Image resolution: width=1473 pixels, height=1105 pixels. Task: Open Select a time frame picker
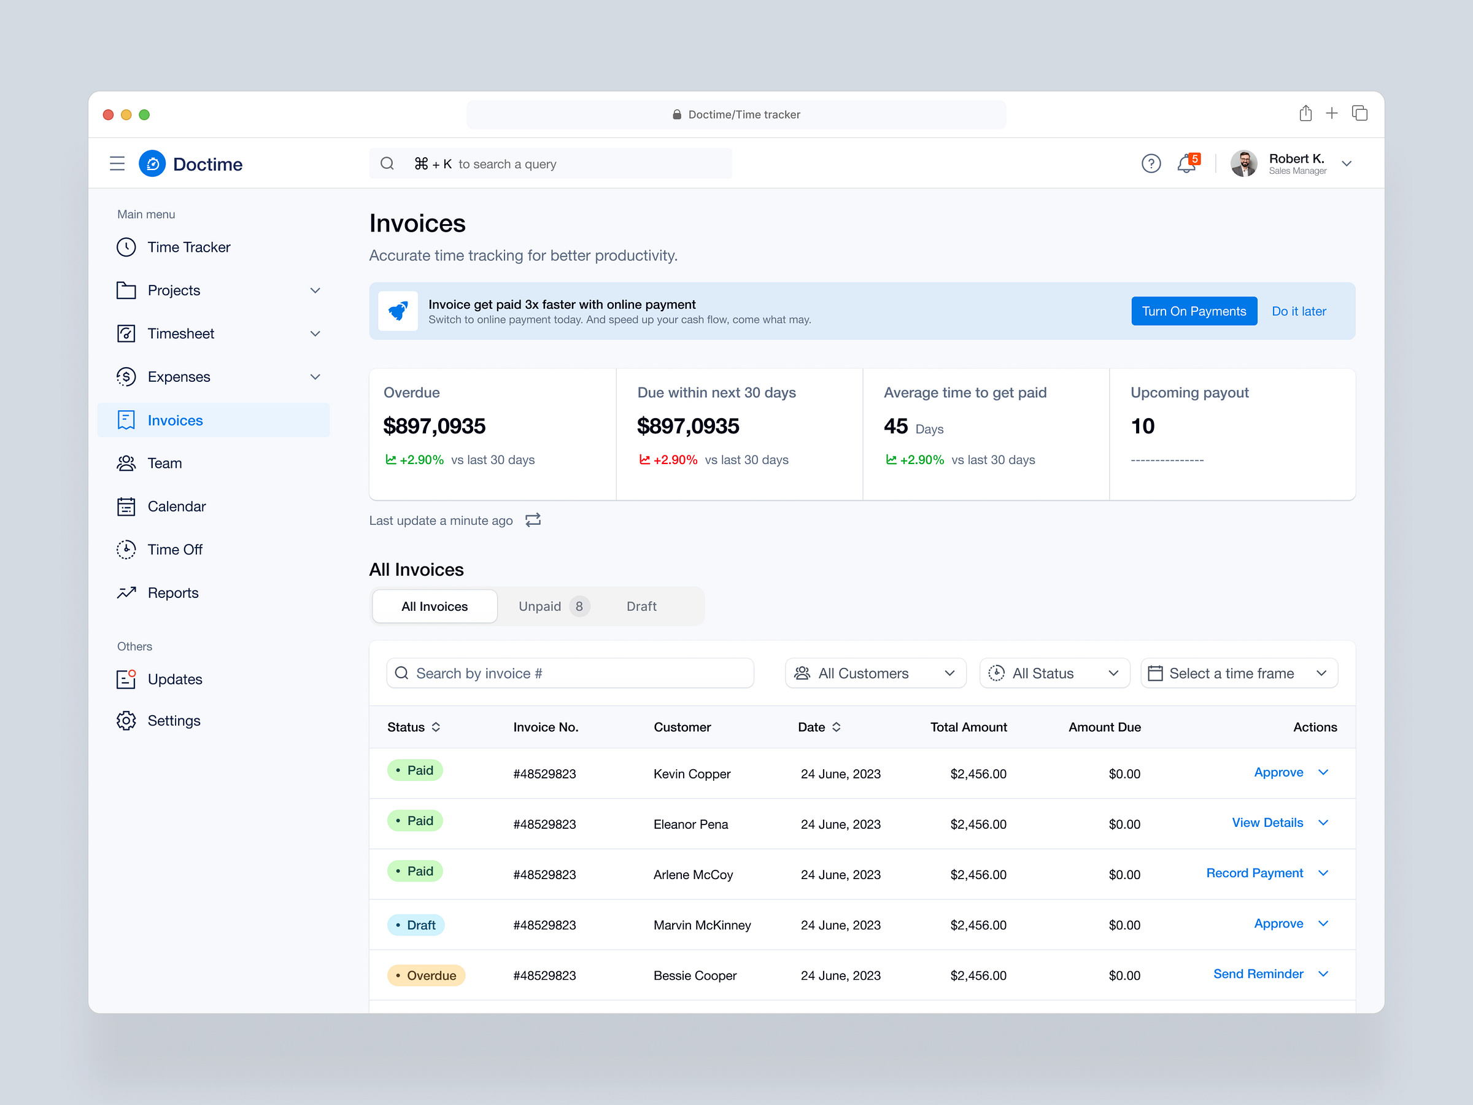click(x=1238, y=673)
